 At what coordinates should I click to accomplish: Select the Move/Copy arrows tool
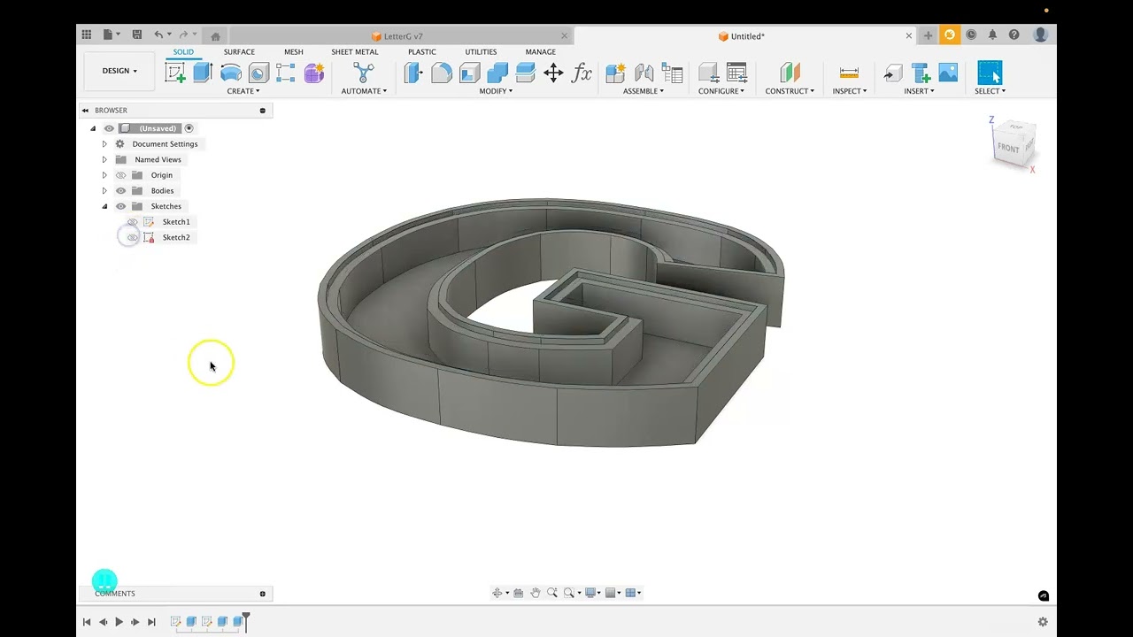point(553,73)
